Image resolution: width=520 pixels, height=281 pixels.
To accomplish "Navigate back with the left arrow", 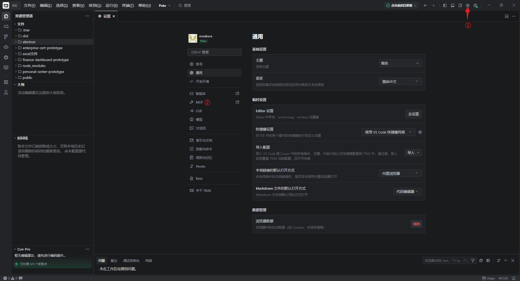I will (x=425, y=5).
